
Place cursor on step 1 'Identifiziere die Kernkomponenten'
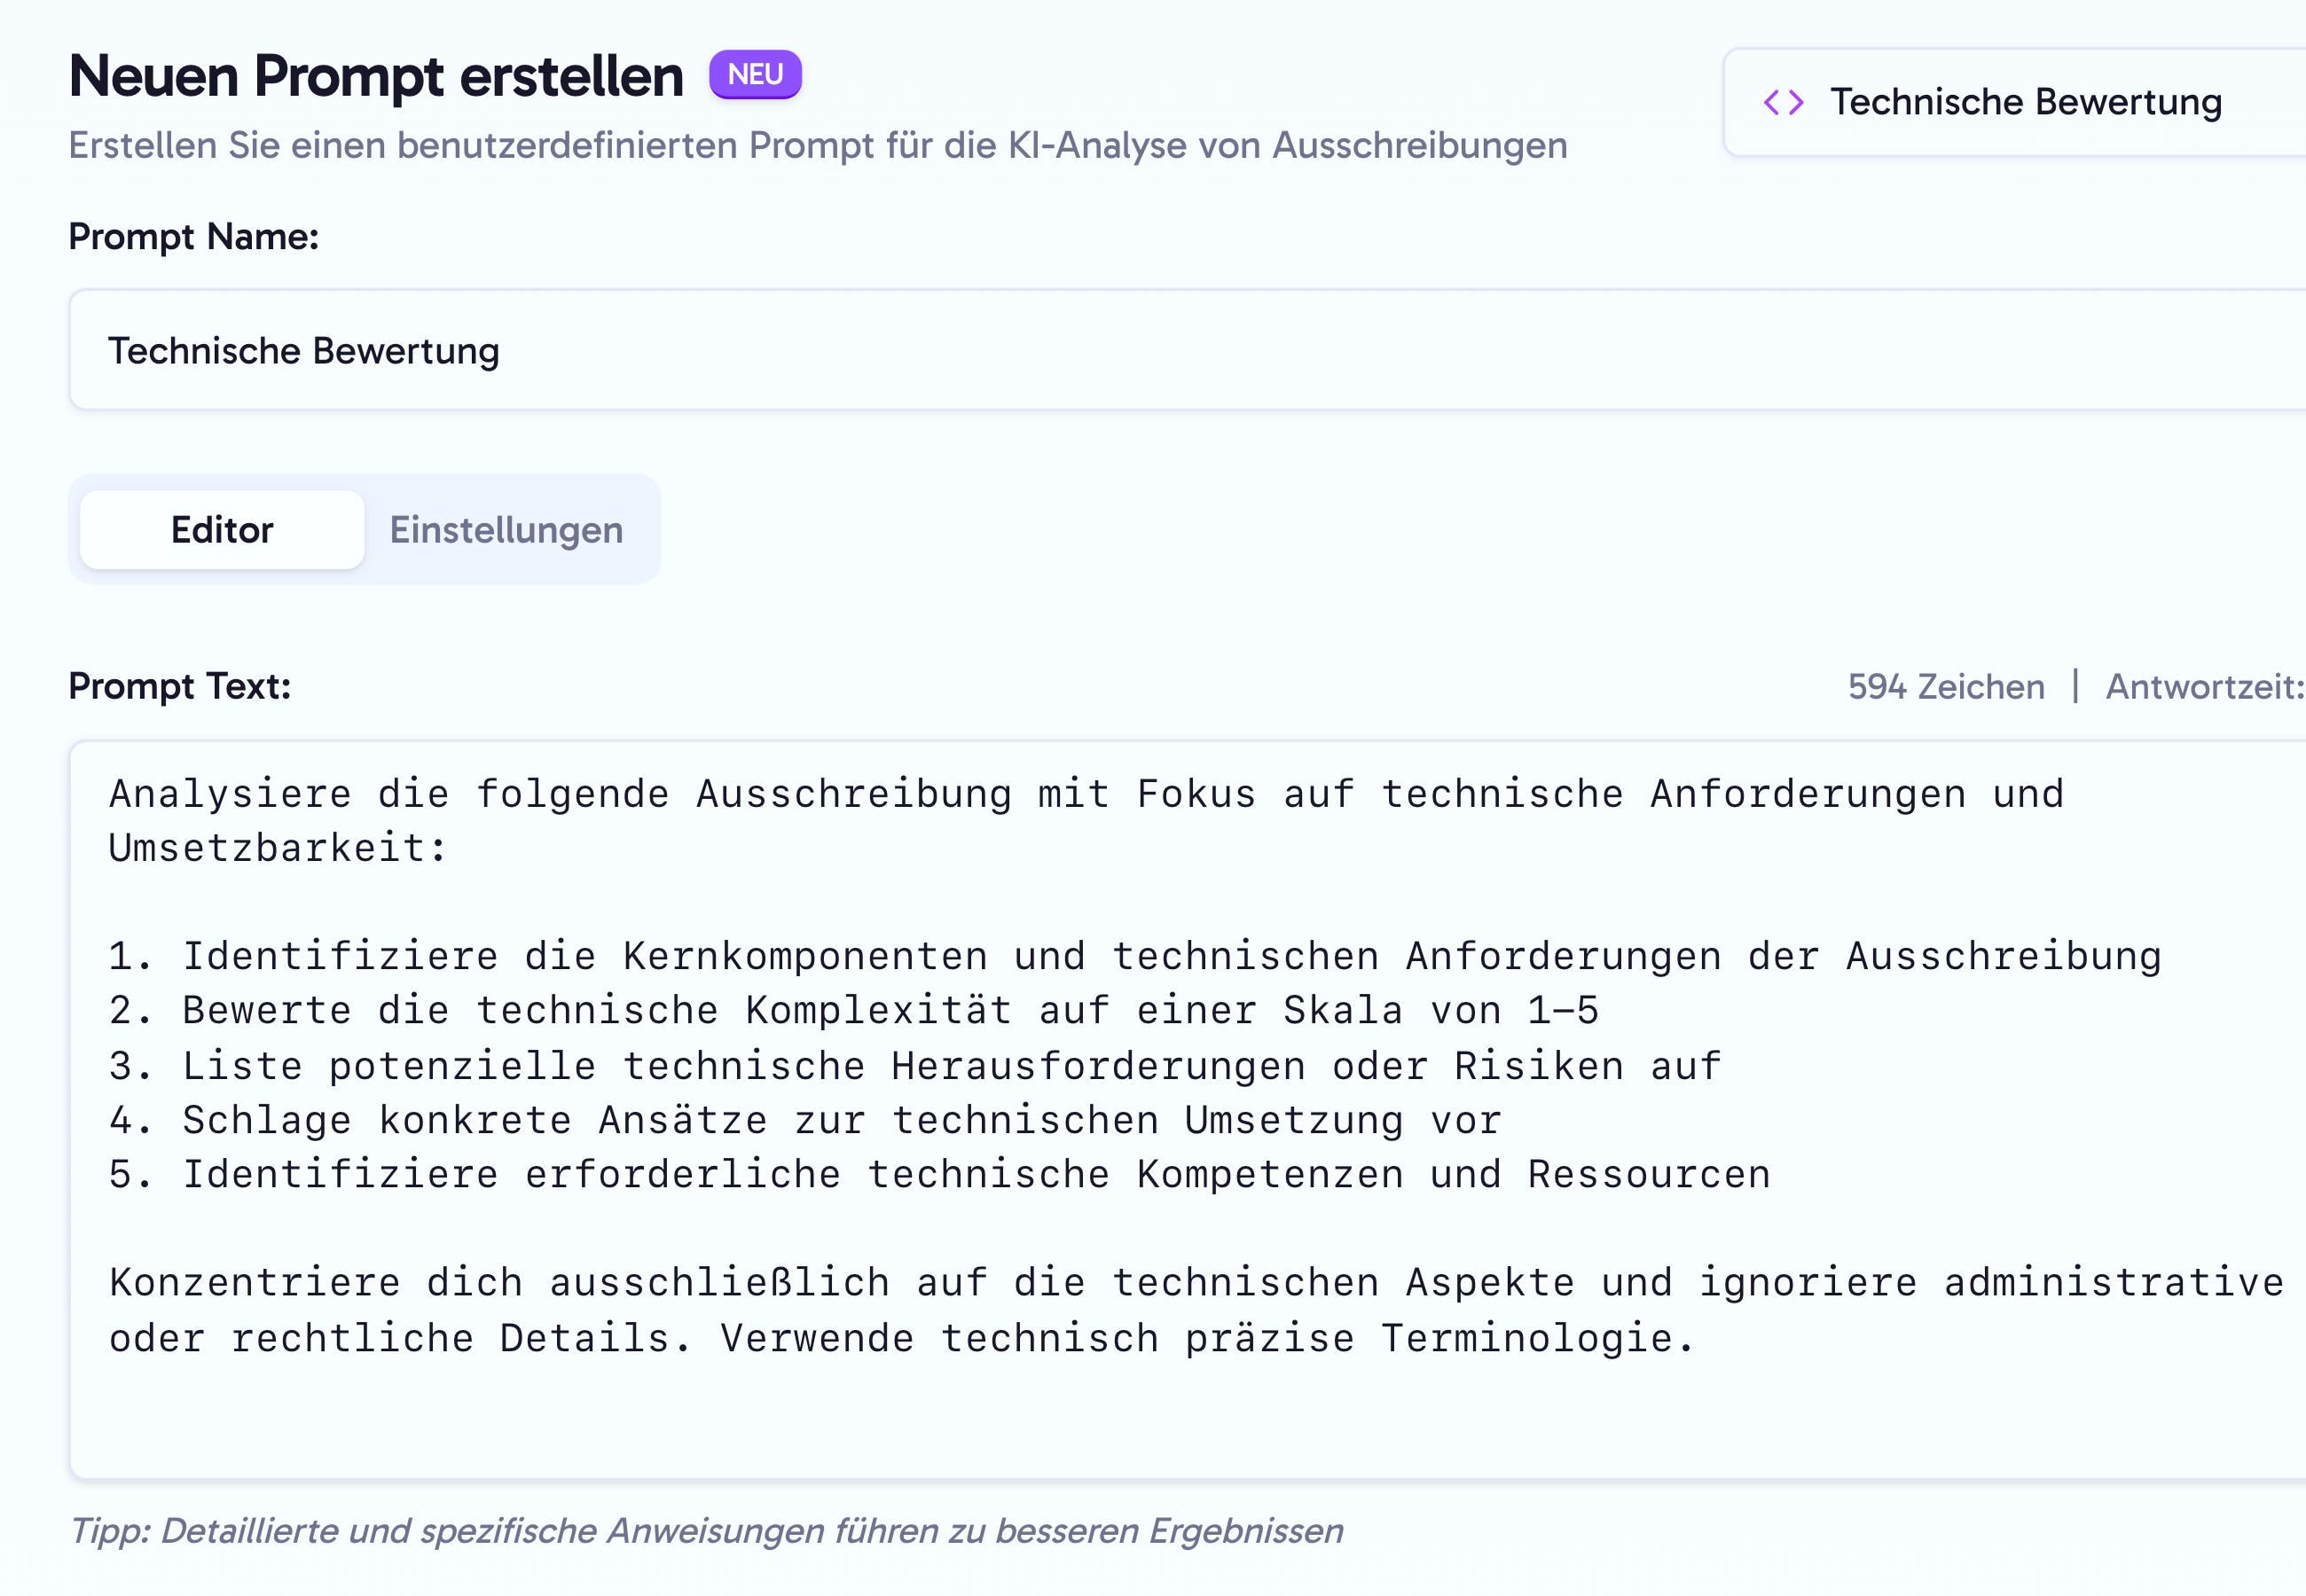1135,957
